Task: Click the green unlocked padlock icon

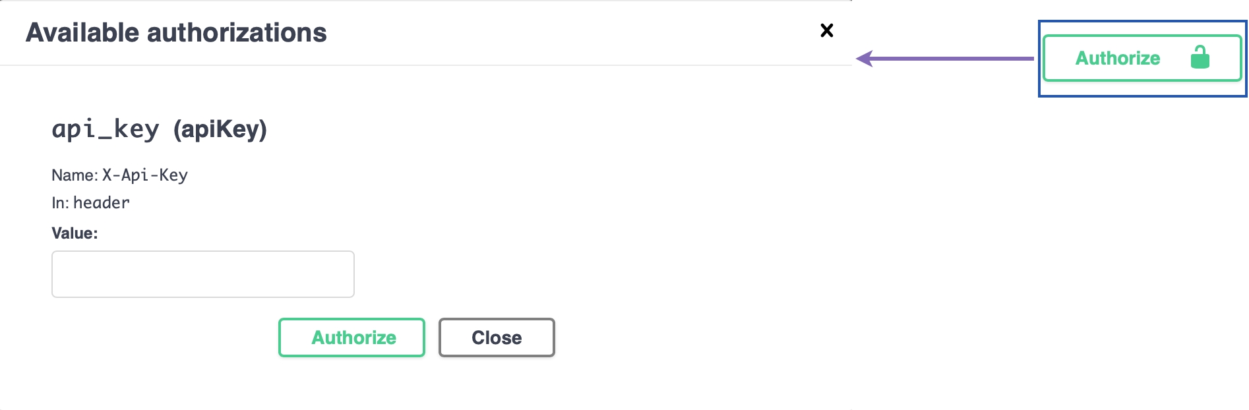Action: 1200,58
